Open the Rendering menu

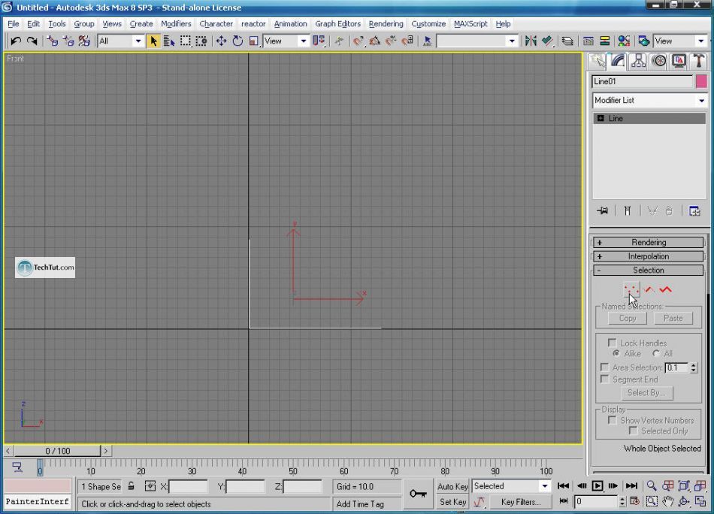[x=386, y=24]
